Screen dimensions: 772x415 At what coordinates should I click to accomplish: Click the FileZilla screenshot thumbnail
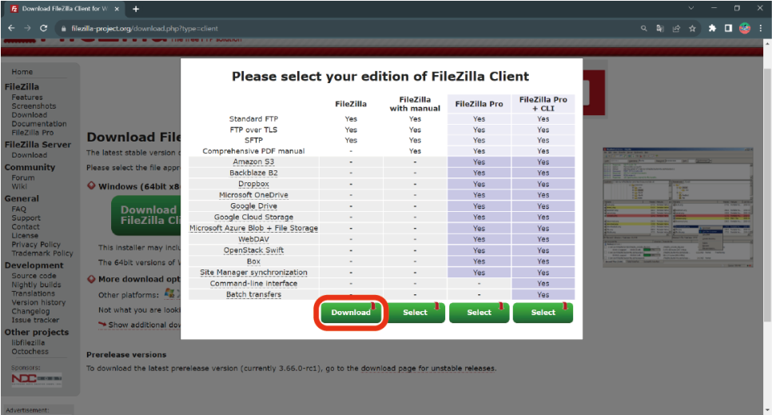678,207
